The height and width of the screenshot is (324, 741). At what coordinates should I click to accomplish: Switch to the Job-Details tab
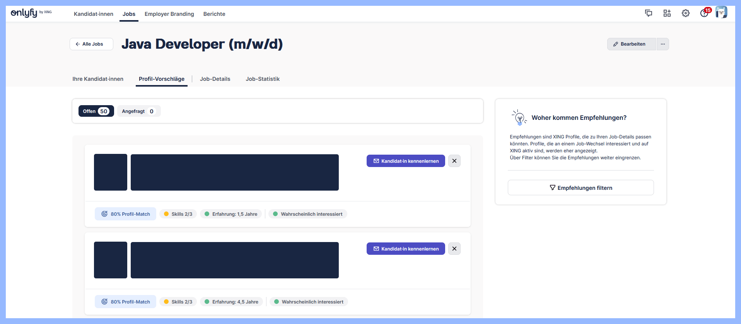215,79
